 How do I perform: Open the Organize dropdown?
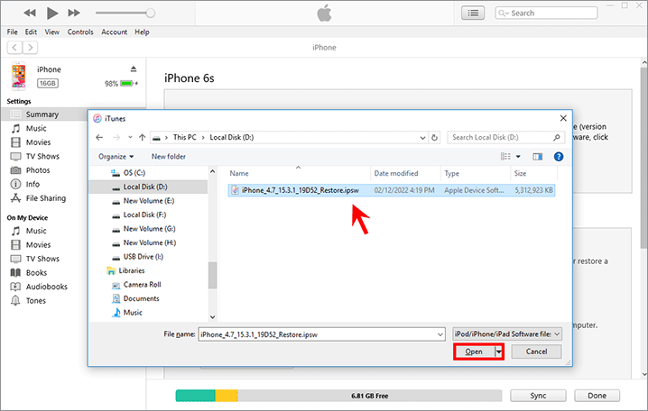coord(116,157)
